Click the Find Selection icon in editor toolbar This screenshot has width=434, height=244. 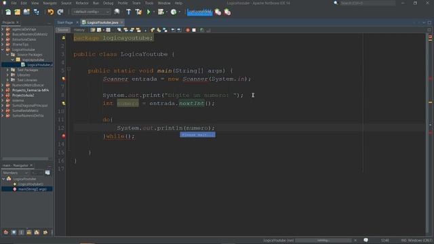[x=119, y=30]
